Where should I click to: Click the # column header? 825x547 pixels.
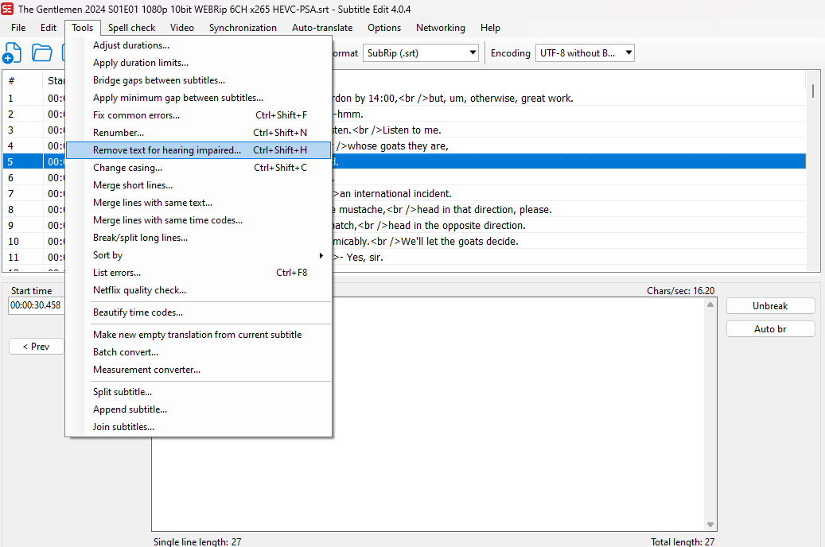22,80
